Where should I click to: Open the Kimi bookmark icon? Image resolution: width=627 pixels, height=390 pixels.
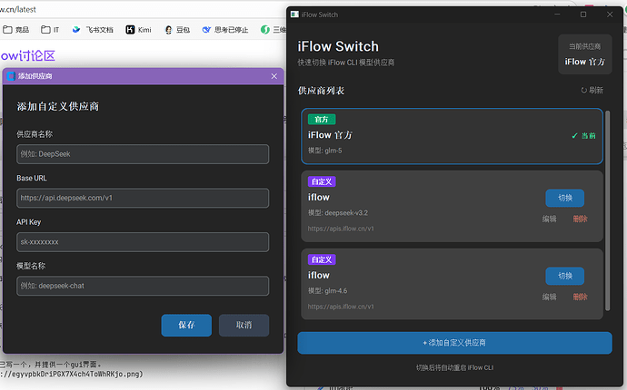(131, 30)
